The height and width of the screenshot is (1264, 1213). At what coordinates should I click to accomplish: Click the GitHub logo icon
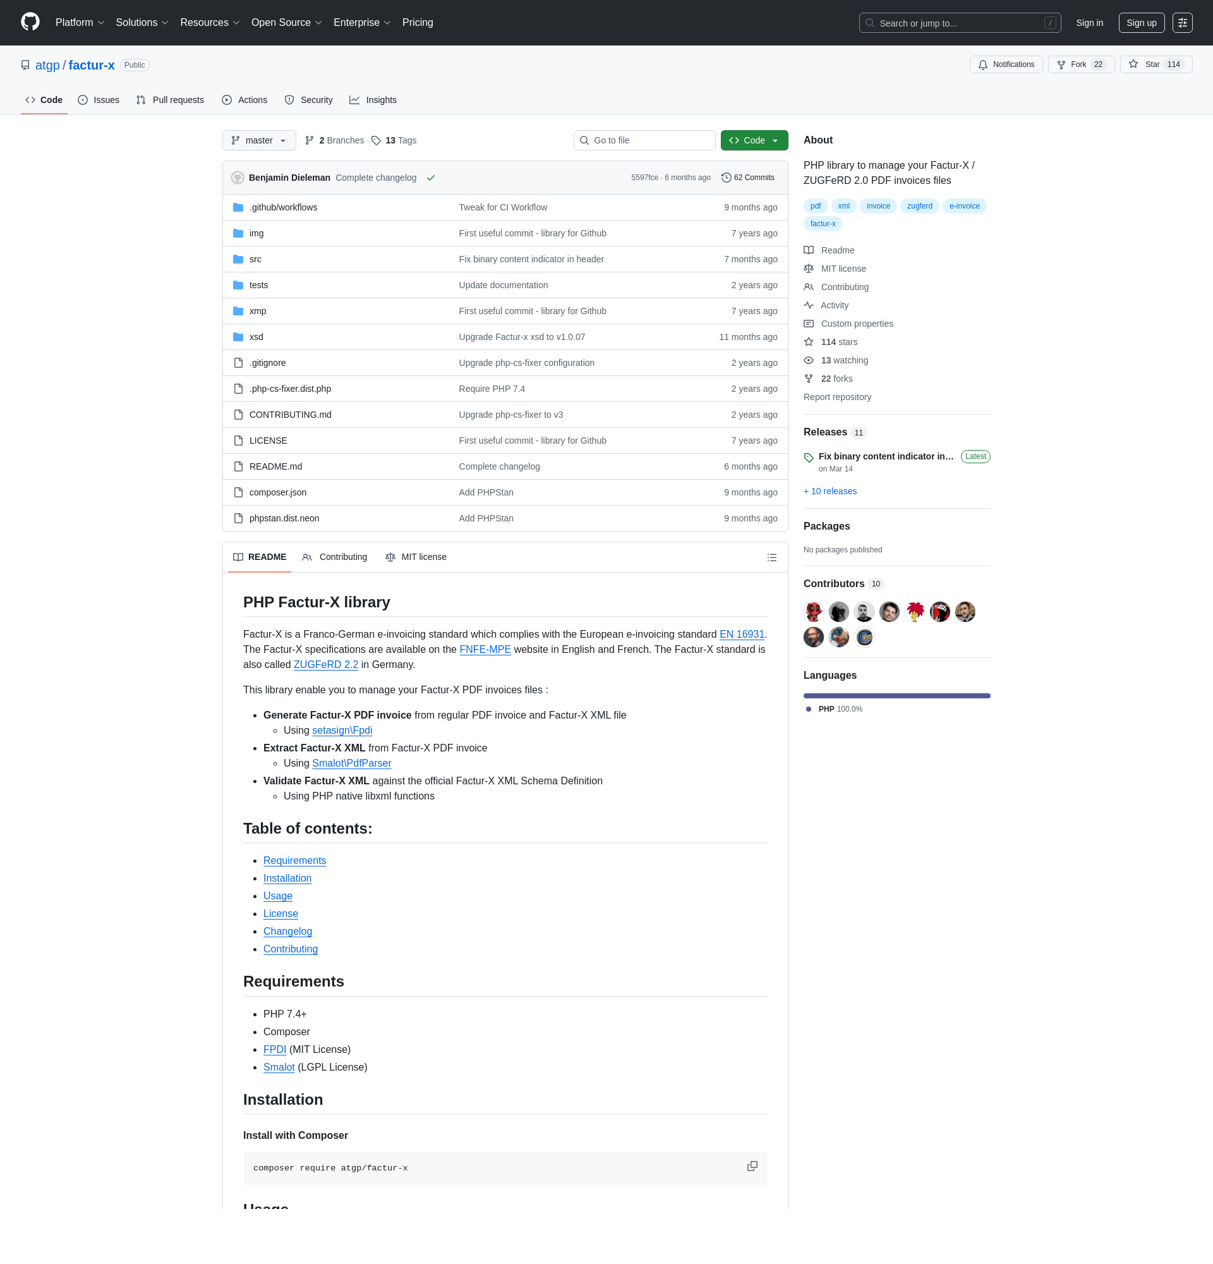point(30,23)
